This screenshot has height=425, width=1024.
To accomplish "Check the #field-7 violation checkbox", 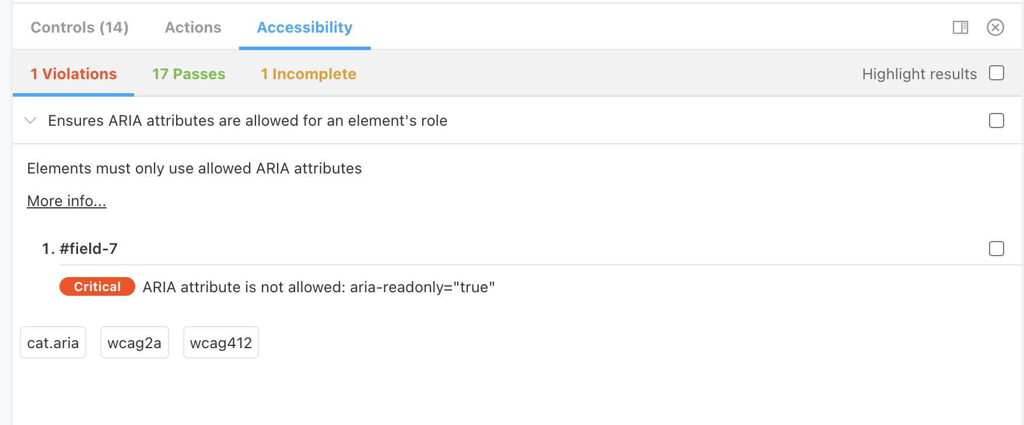I will point(997,249).
